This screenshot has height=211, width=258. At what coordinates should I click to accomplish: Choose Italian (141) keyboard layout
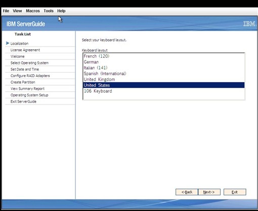click(164, 68)
